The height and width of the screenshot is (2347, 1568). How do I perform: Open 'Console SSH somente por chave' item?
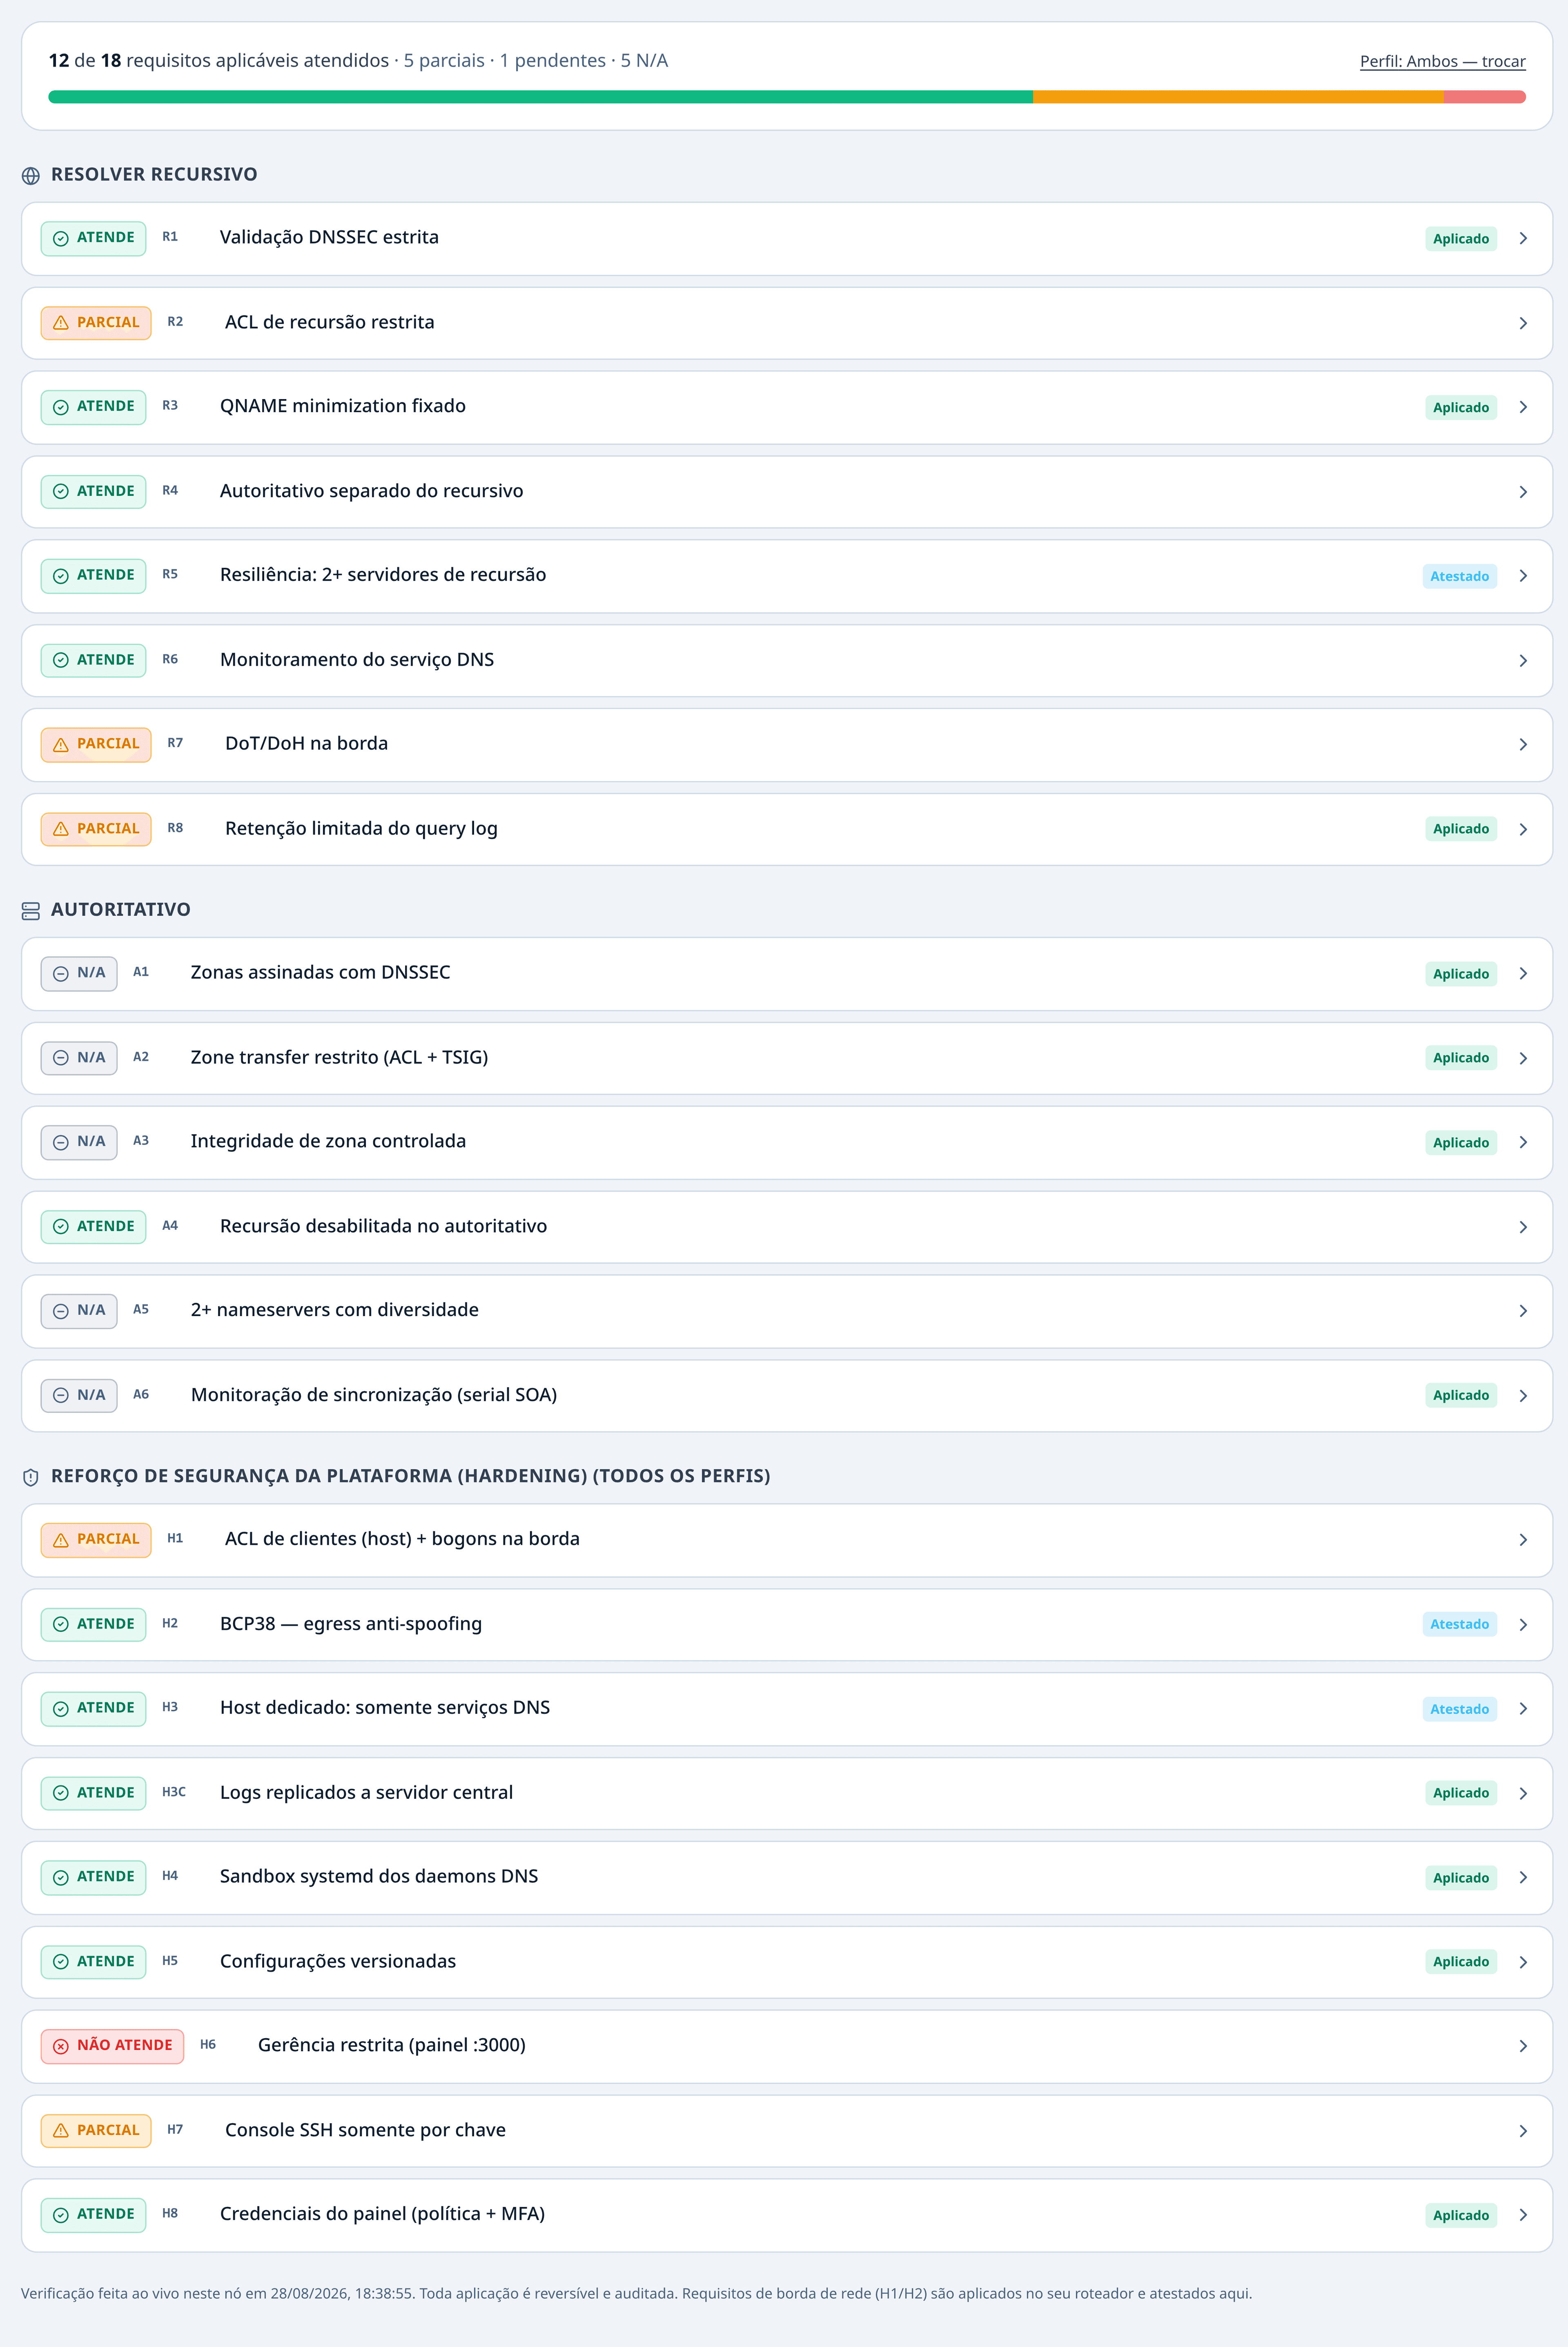[x=787, y=2131]
